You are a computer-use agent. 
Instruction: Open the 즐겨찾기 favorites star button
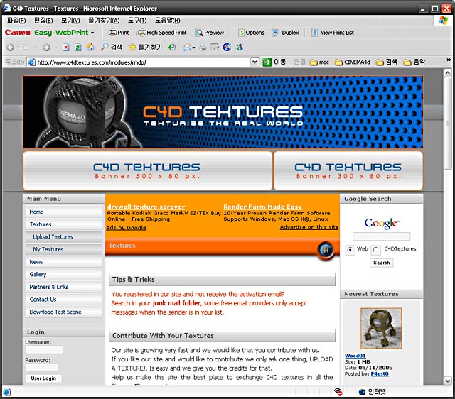click(x=145, y=48)
